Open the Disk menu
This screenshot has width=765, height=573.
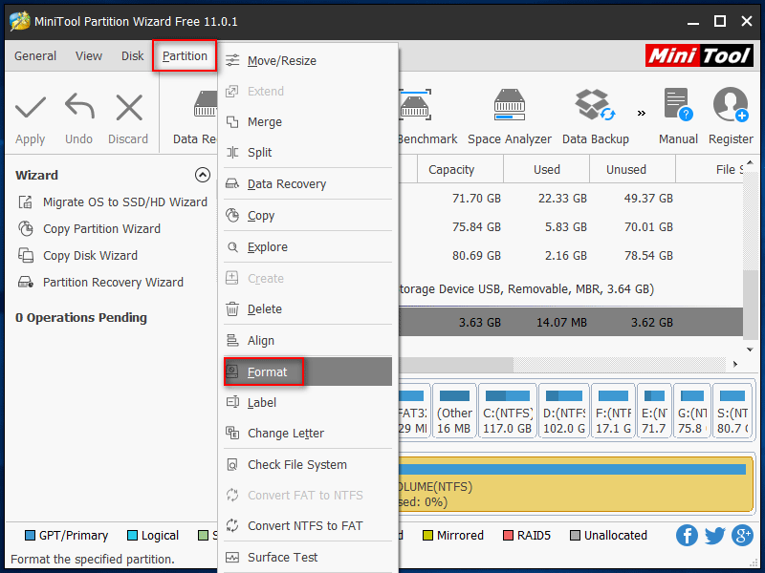(x=132, y=56)
